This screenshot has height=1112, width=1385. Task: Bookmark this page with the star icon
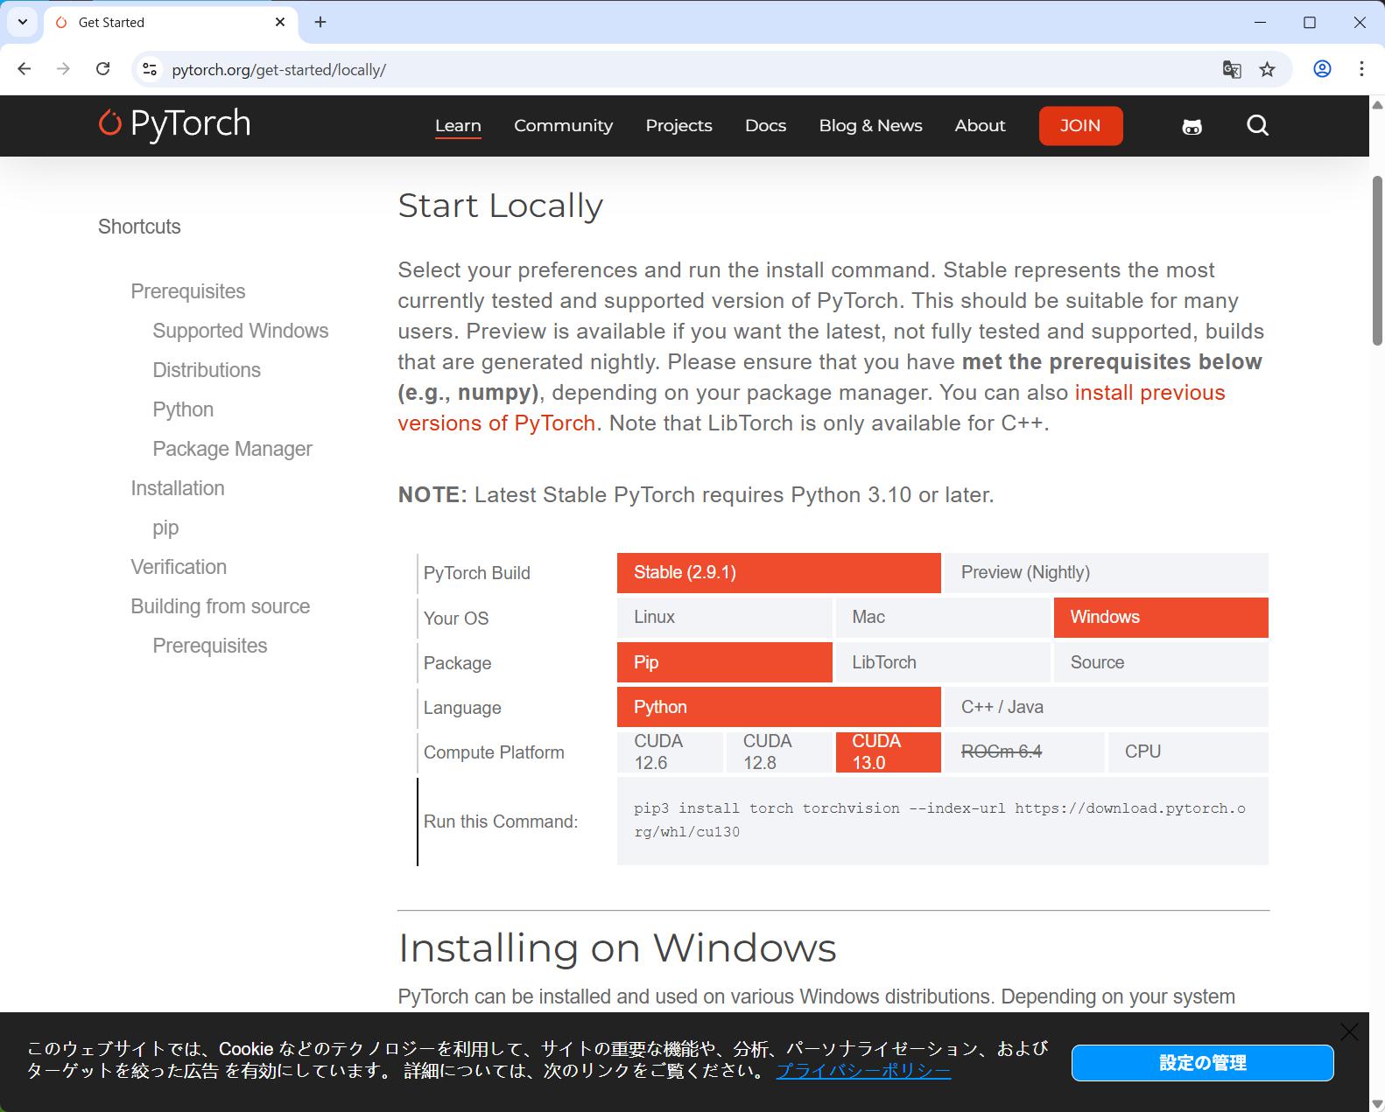click(x=1267, y=69)
